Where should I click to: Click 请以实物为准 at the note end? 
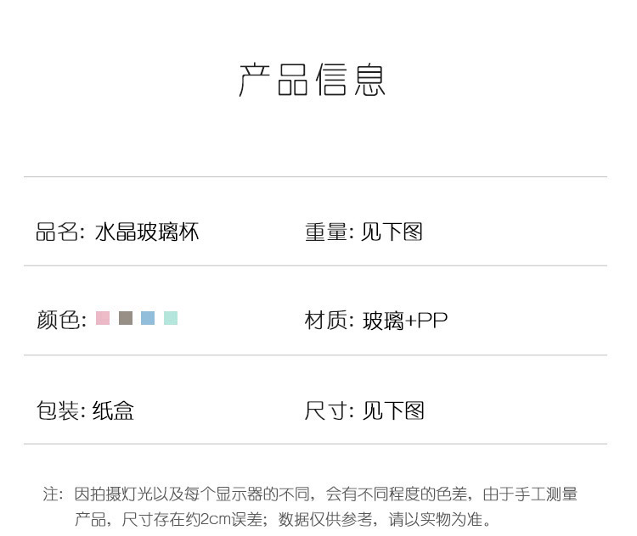click(435, 519)
